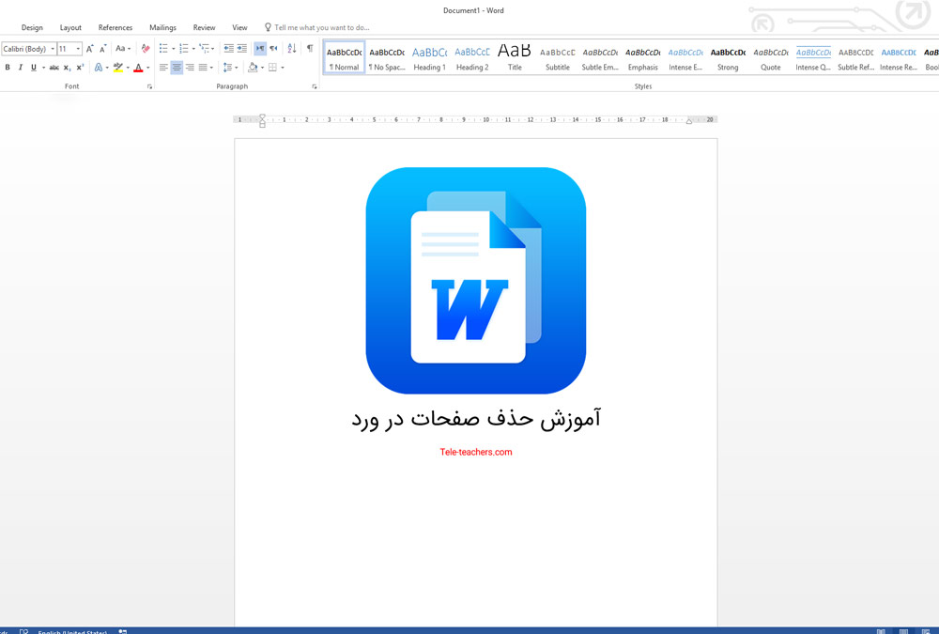Apply yellow text highlight pen
This screenshot has height=634, width=939.
click(x=118, y=68)
